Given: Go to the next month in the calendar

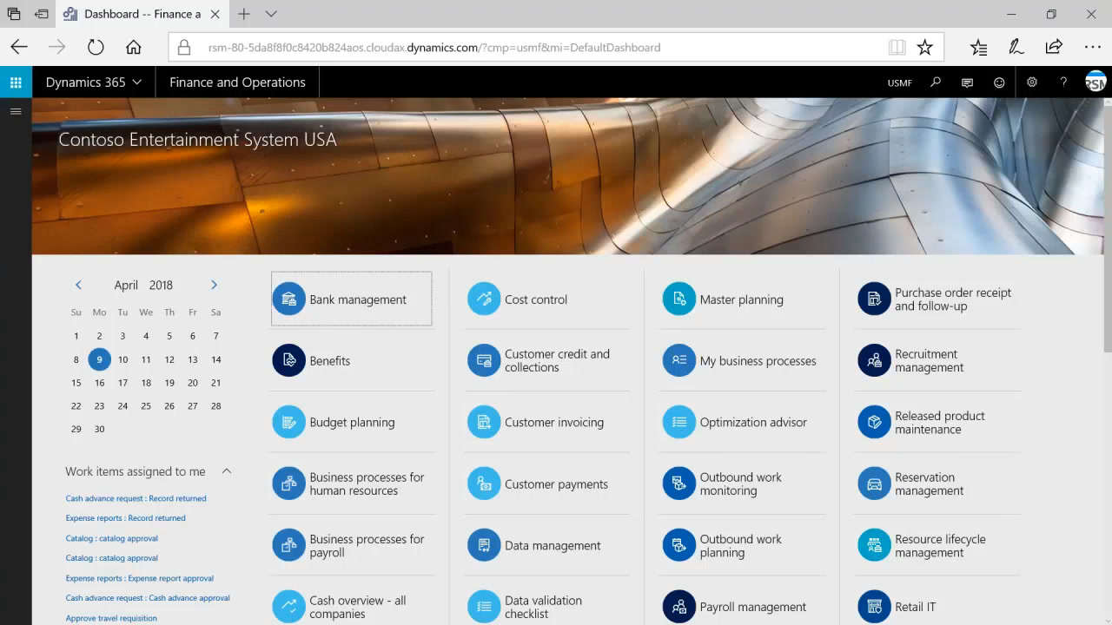Looking at the screenshot, I should point(214,285).
